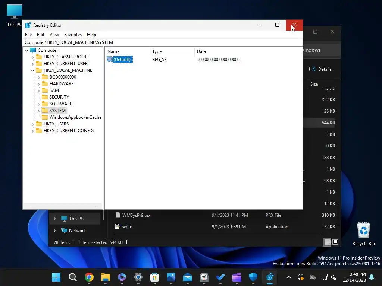Expand This PC in File Explorer sidebar
Image resolution: width=382 pixels, height=286 pixels.
tap(54, 219)
